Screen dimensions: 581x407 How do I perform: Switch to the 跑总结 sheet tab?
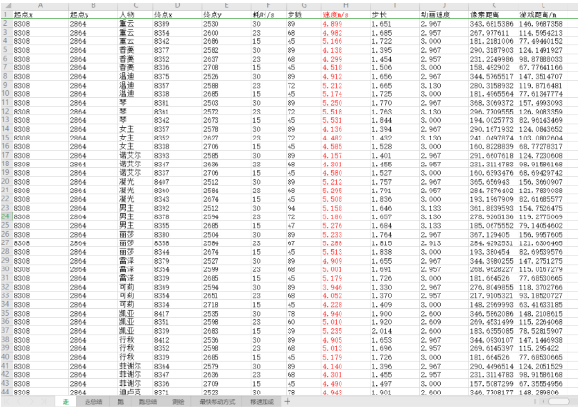click(x=148, y=401)
